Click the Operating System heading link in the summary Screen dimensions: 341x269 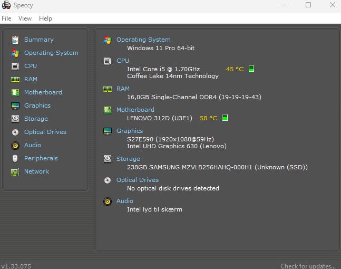143,40
